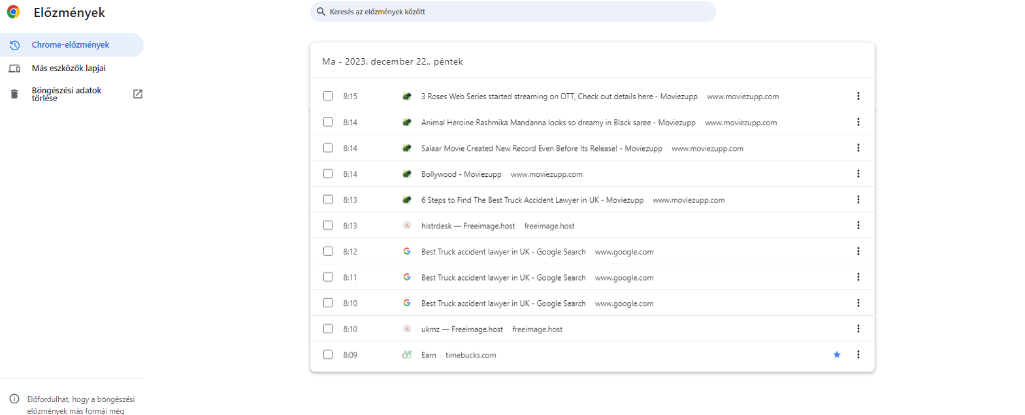Click the favicon of 3 Roses Web Series entry
1025x415 pixels.
[407, 96]
